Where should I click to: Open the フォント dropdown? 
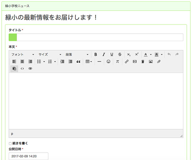pyautogui.click(x=23, y=55)
